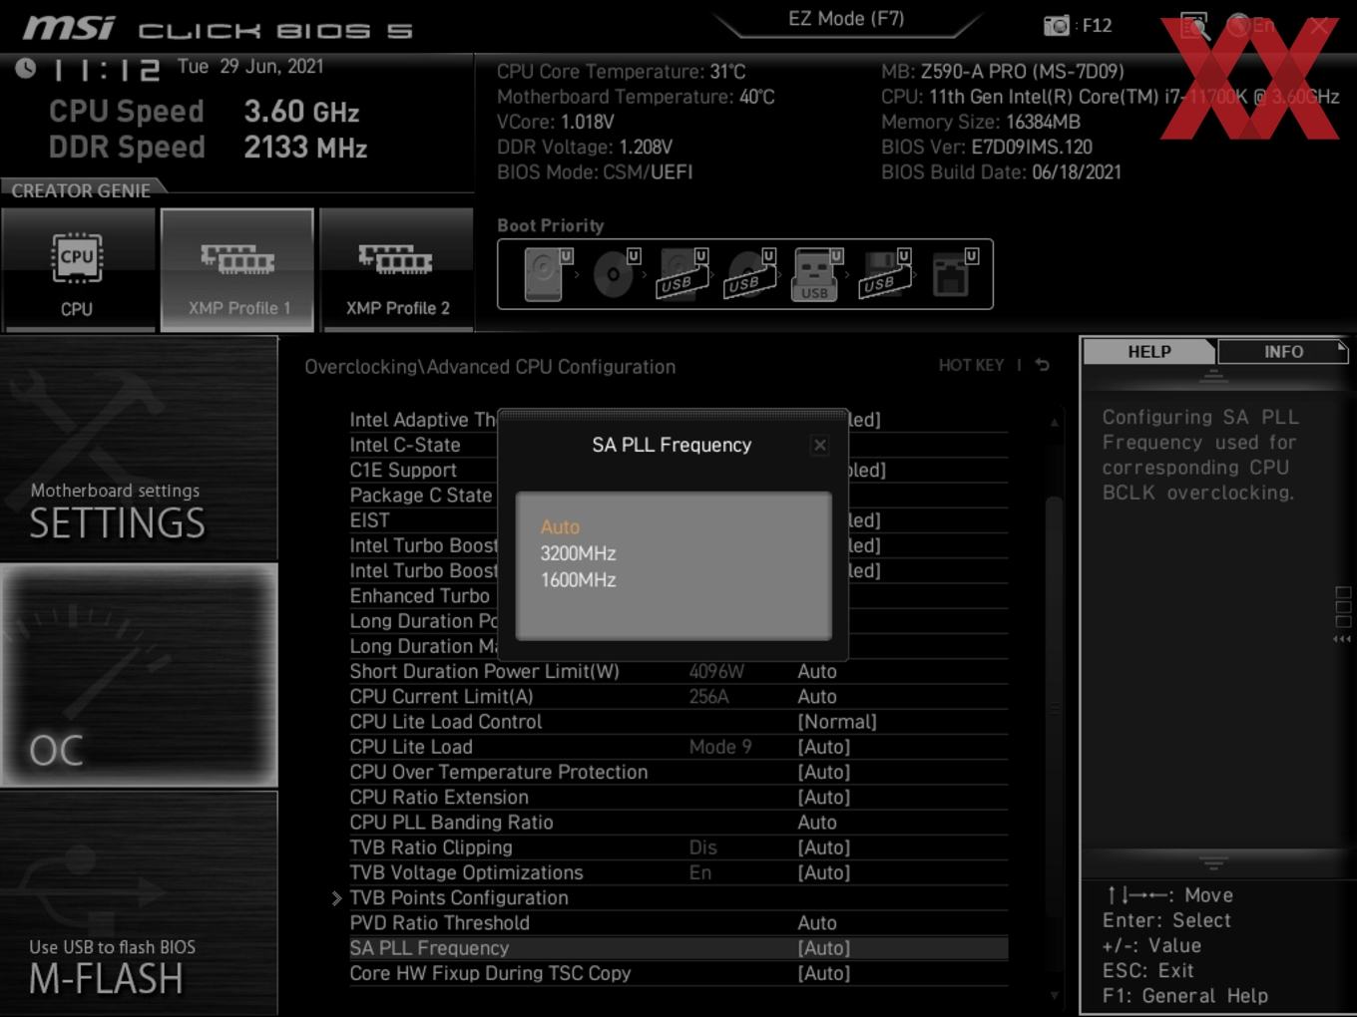Click the BIOS Ver E7D09IMS.120 text
1357x1017 pixels.
(987, 148)
